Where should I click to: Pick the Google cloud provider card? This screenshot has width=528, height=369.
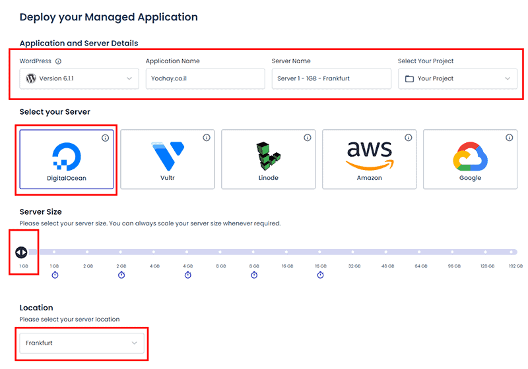pyautogui.click(x=470, y=159)
